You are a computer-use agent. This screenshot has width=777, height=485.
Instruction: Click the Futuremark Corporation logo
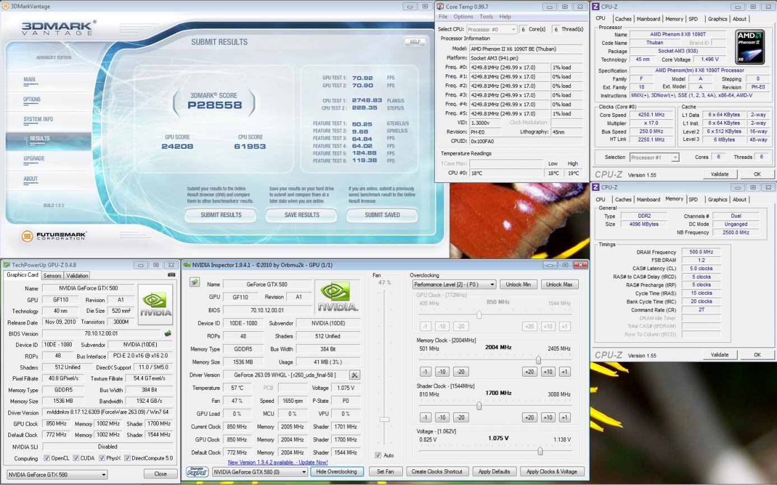pyautogui.click(x=54, y=236)
